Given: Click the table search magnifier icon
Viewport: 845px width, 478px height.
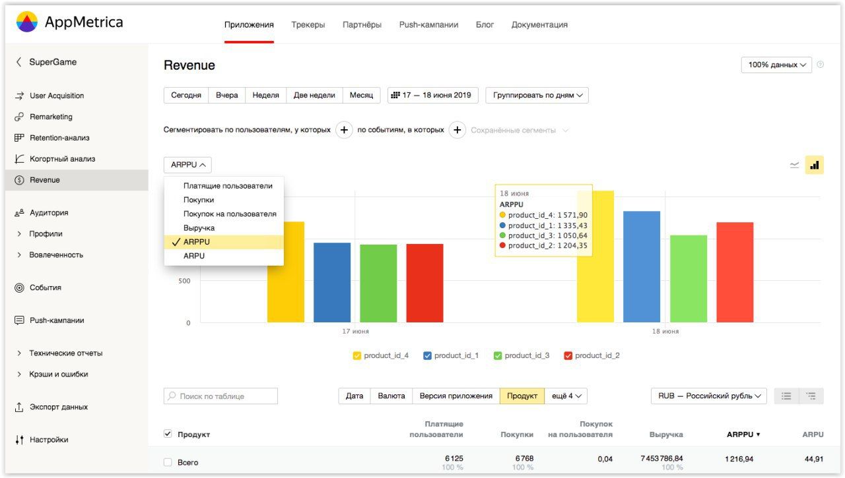Looking at the screenshot, I should coord(172,396).
